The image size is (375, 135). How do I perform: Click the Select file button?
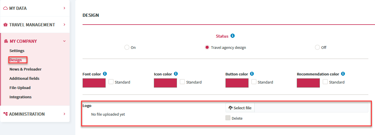point(240,108)
